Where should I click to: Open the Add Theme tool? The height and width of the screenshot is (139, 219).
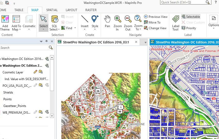tap(5, 23)
